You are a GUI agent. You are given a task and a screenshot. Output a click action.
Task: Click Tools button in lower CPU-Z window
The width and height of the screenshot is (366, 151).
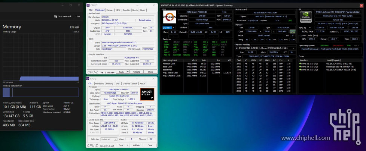pos(121,145)
